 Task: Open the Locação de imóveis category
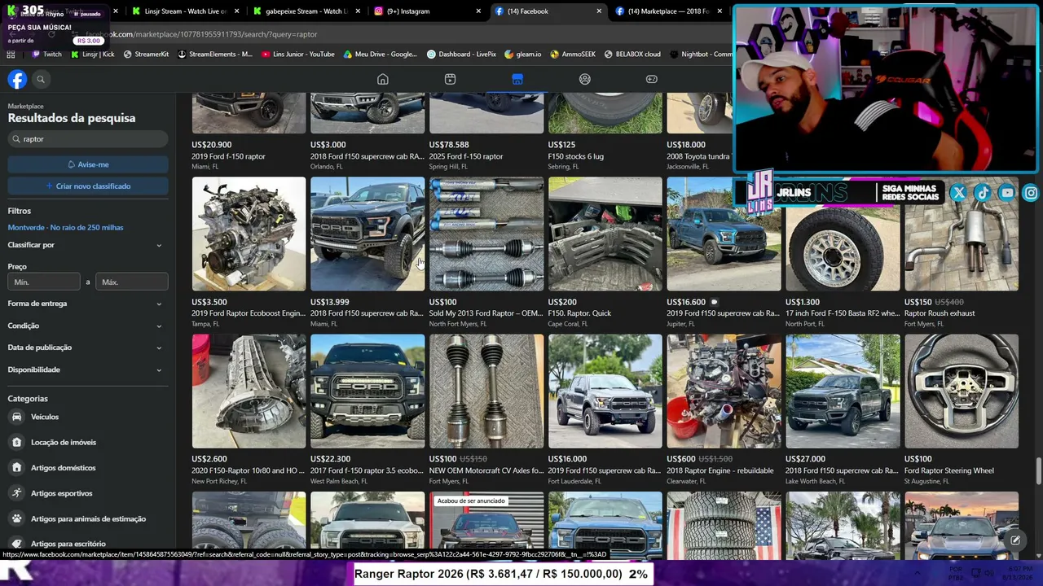coord(86,443)
